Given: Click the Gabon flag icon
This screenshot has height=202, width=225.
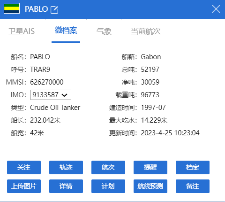Looking at the screenshot, I should pyautogui.click(x=12, y=8).
